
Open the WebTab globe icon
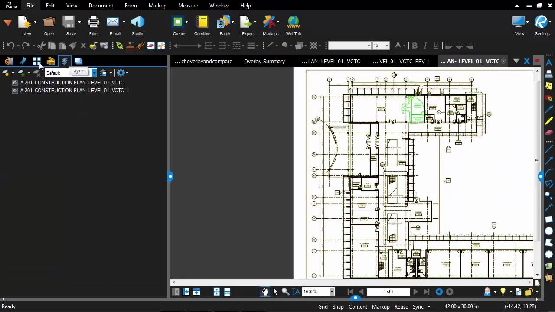294,23
